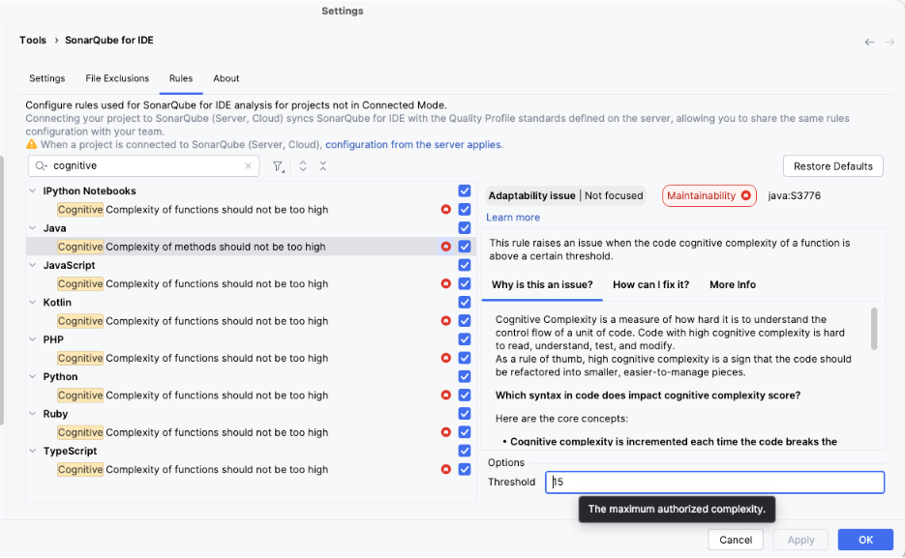Collapse the TypeScript rules group

point(33,451)
